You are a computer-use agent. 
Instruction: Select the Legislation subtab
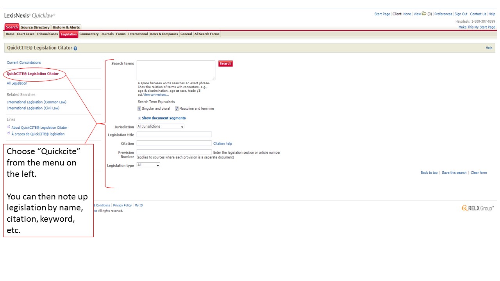[x=69, y=34]
